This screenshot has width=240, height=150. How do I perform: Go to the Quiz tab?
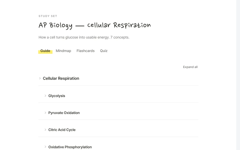[104, 51]
